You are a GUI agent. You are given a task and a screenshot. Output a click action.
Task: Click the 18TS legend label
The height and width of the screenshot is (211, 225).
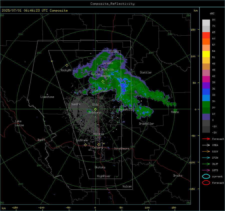[x=215, y=170]
